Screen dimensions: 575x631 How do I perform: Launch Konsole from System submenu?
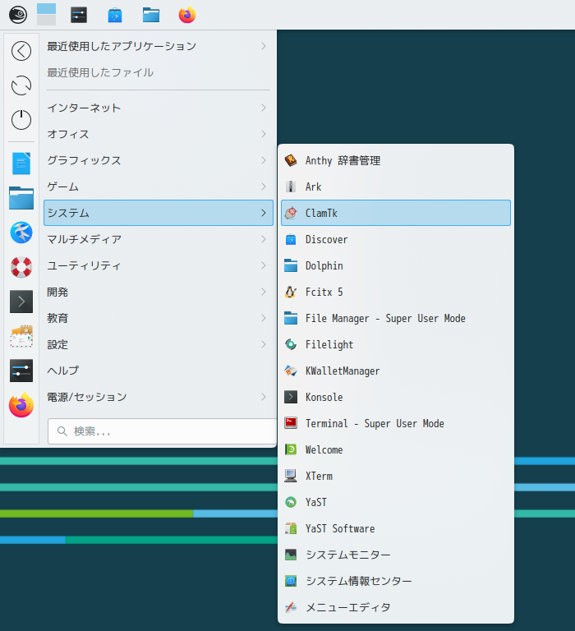(396, 397)
